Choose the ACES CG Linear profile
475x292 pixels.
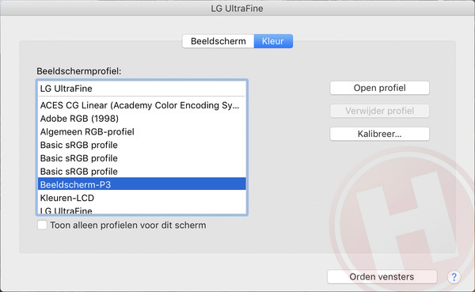(142, 105)
